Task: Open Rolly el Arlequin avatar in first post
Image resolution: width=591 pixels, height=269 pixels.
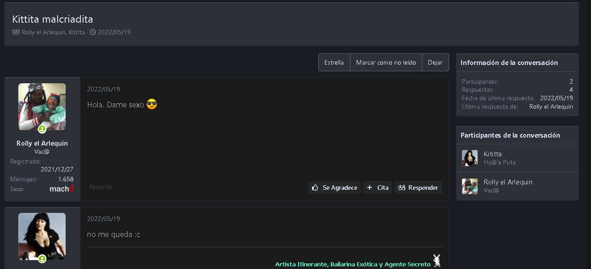Action: [42, 106]
